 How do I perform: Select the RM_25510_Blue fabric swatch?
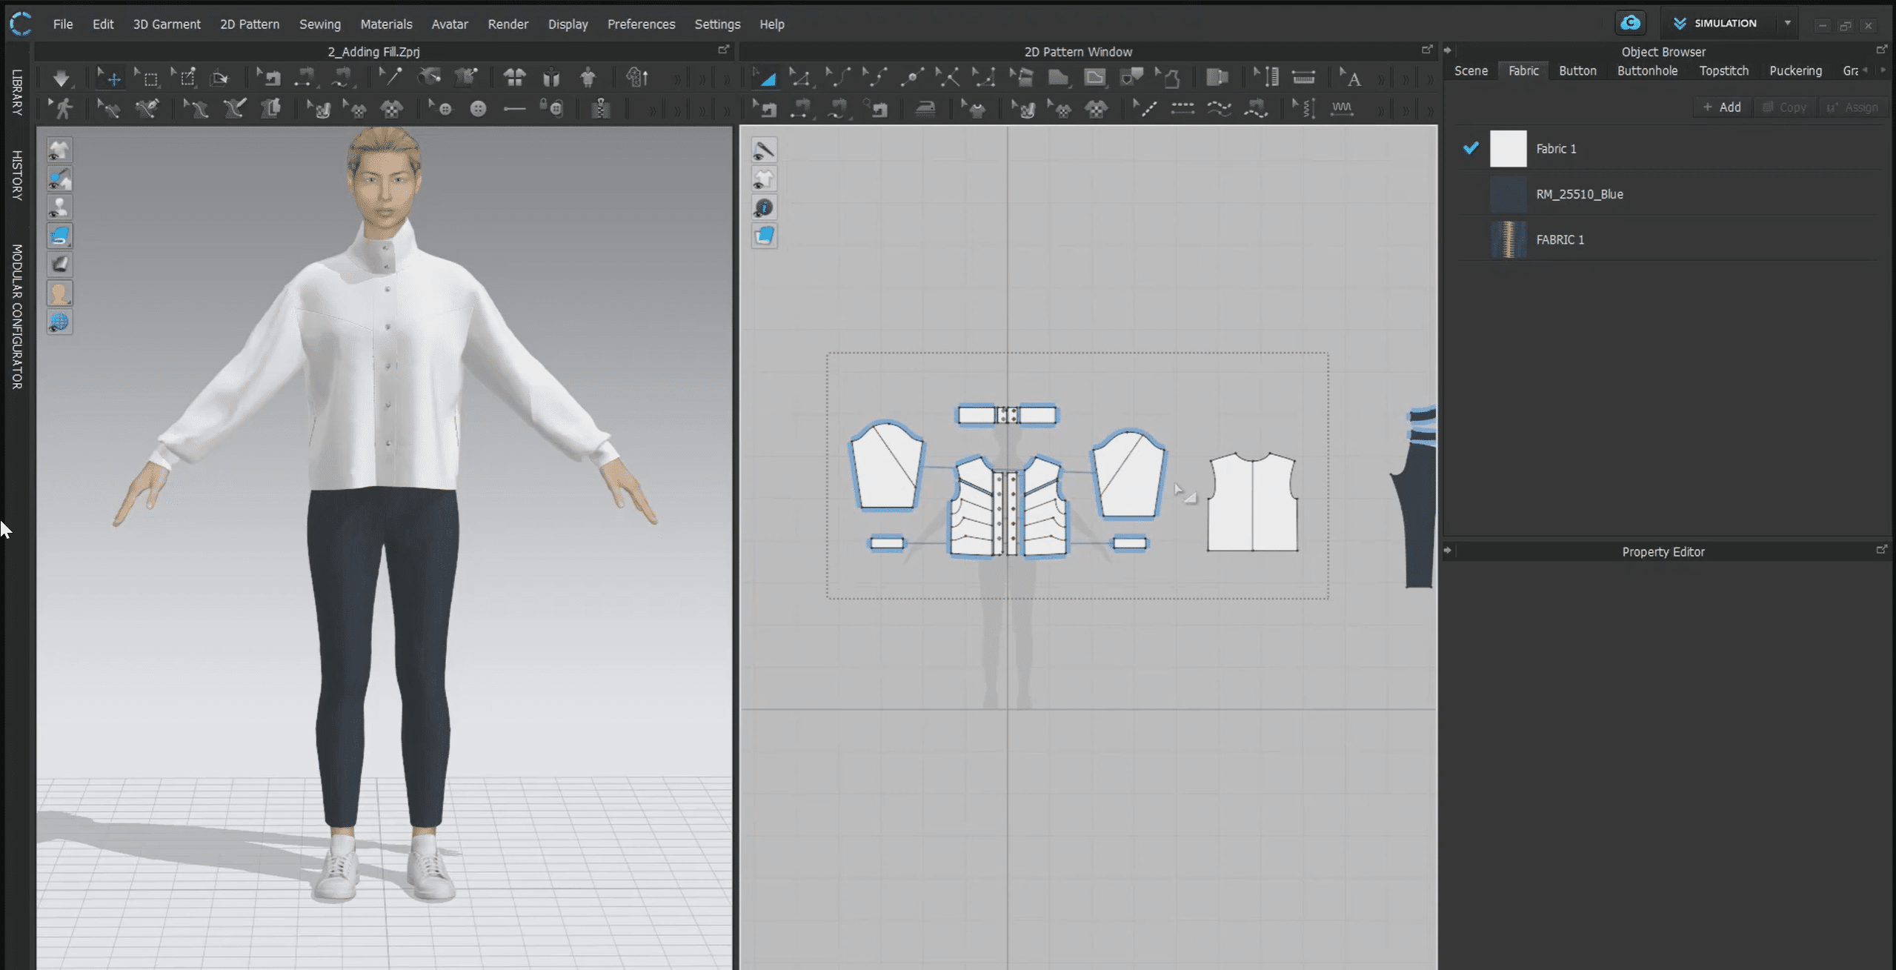1508,194
